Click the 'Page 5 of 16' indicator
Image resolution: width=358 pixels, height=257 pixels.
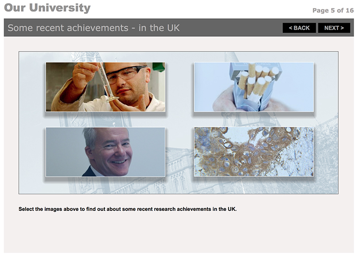tap(333, 10)
